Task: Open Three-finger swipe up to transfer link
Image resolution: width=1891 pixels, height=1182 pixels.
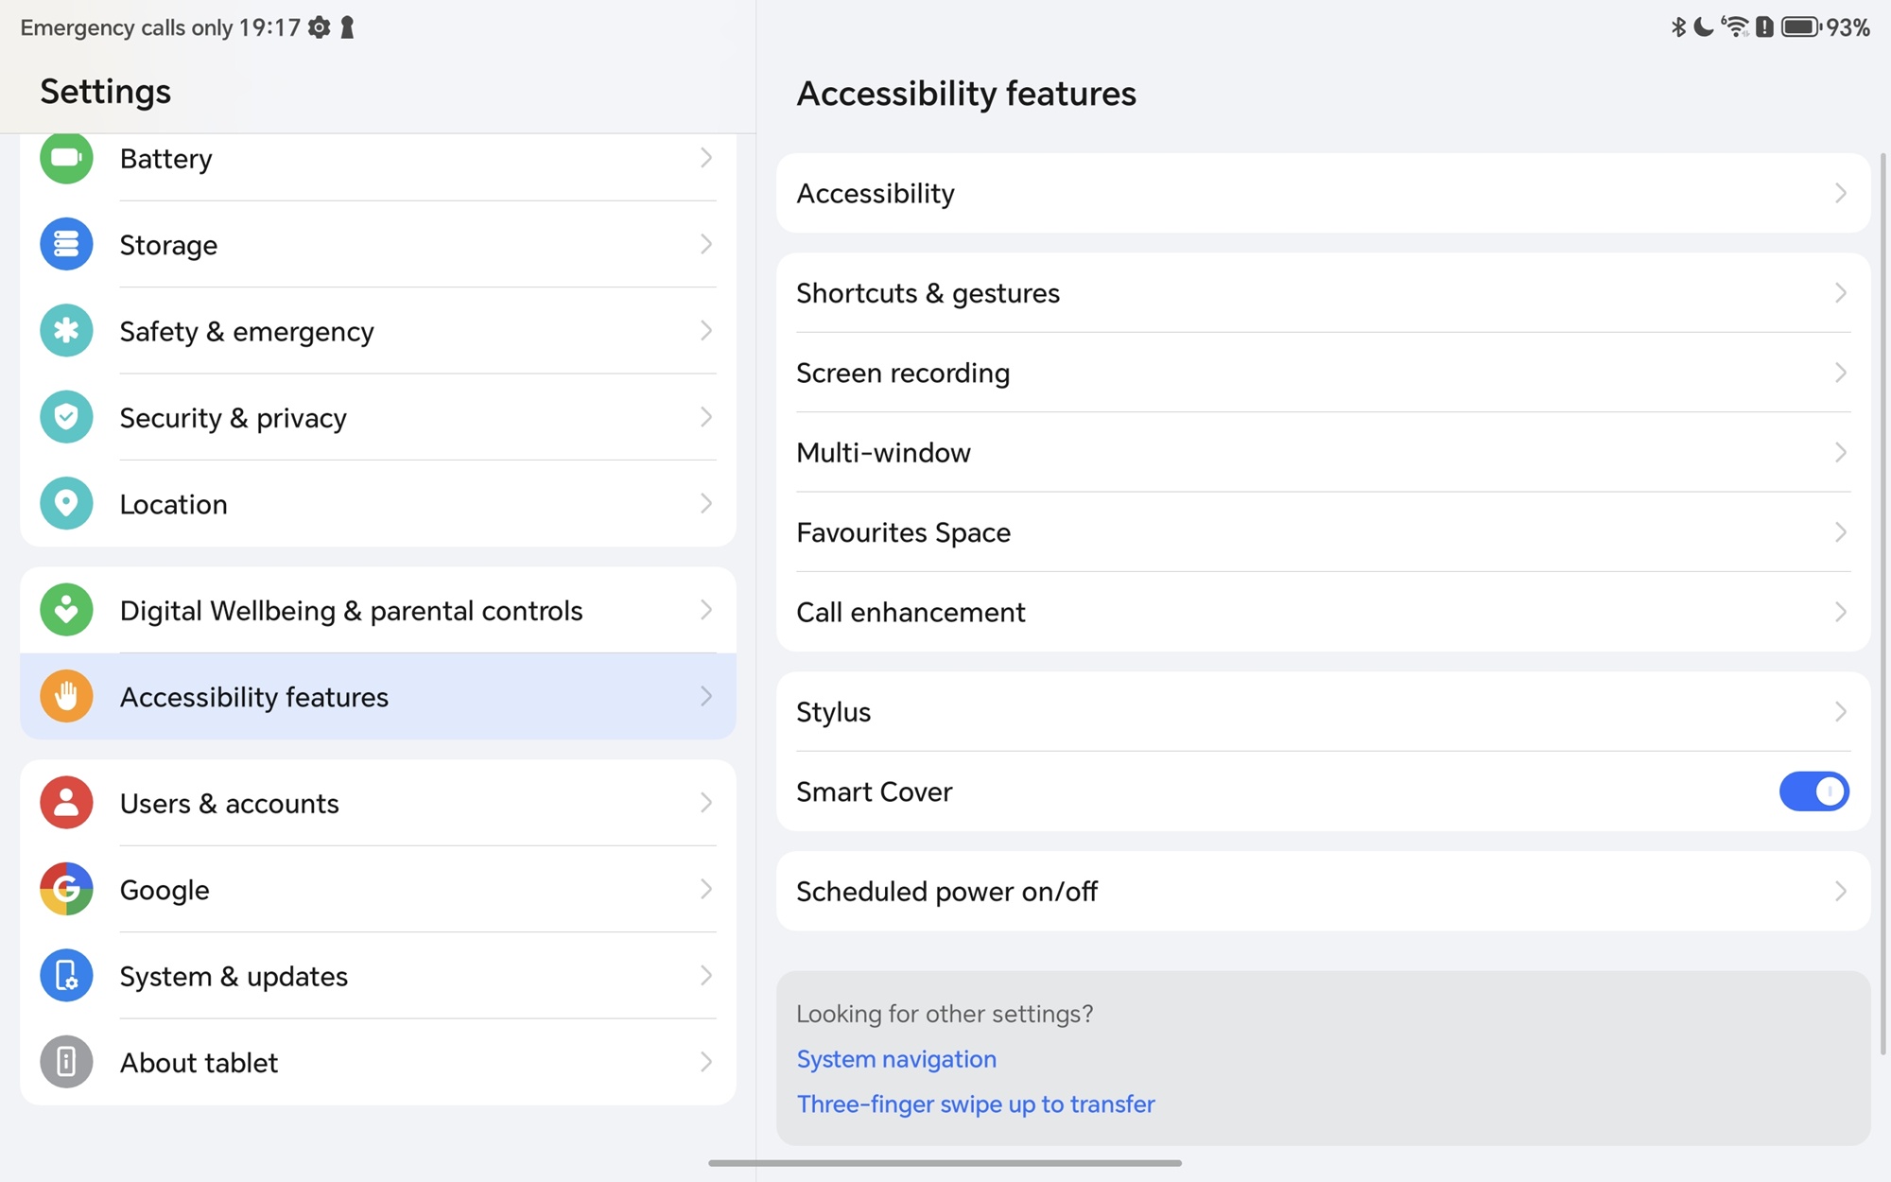Action: [976, 1104]
